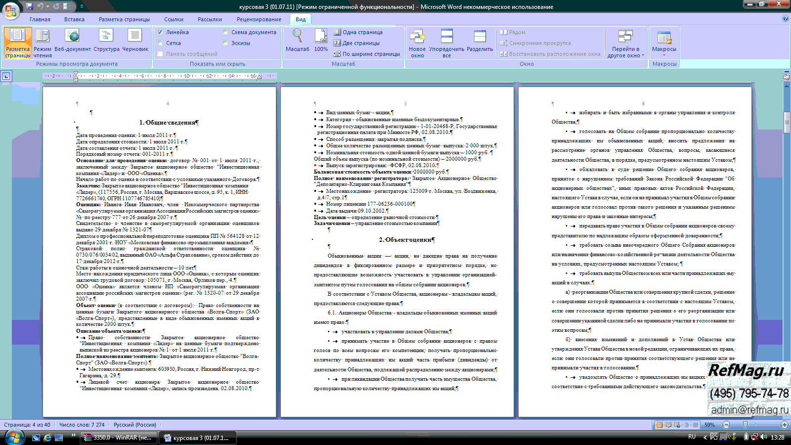791x445 pixels.
Task: Open the Масштаб zoom dialog
Action: click(297, 42)
